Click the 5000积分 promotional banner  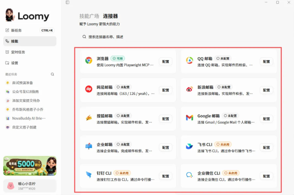click(x=30, y=166)
